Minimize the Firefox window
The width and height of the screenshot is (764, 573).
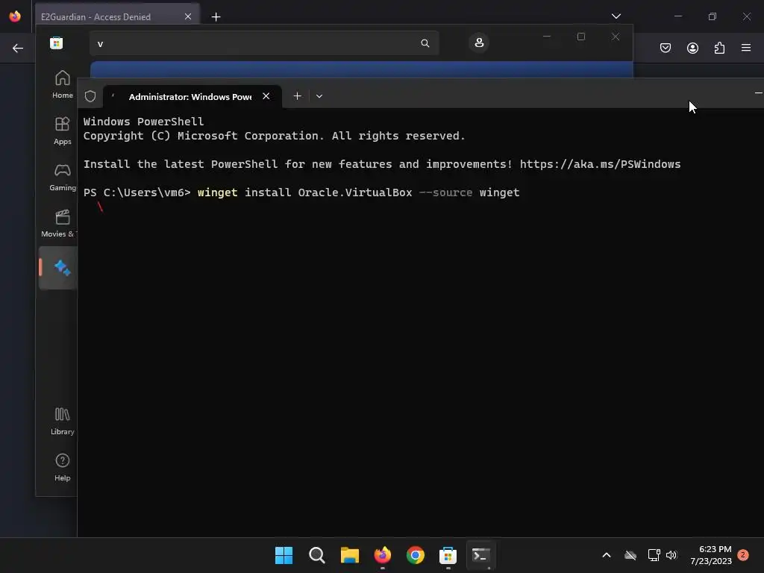[x=678, y=16]
